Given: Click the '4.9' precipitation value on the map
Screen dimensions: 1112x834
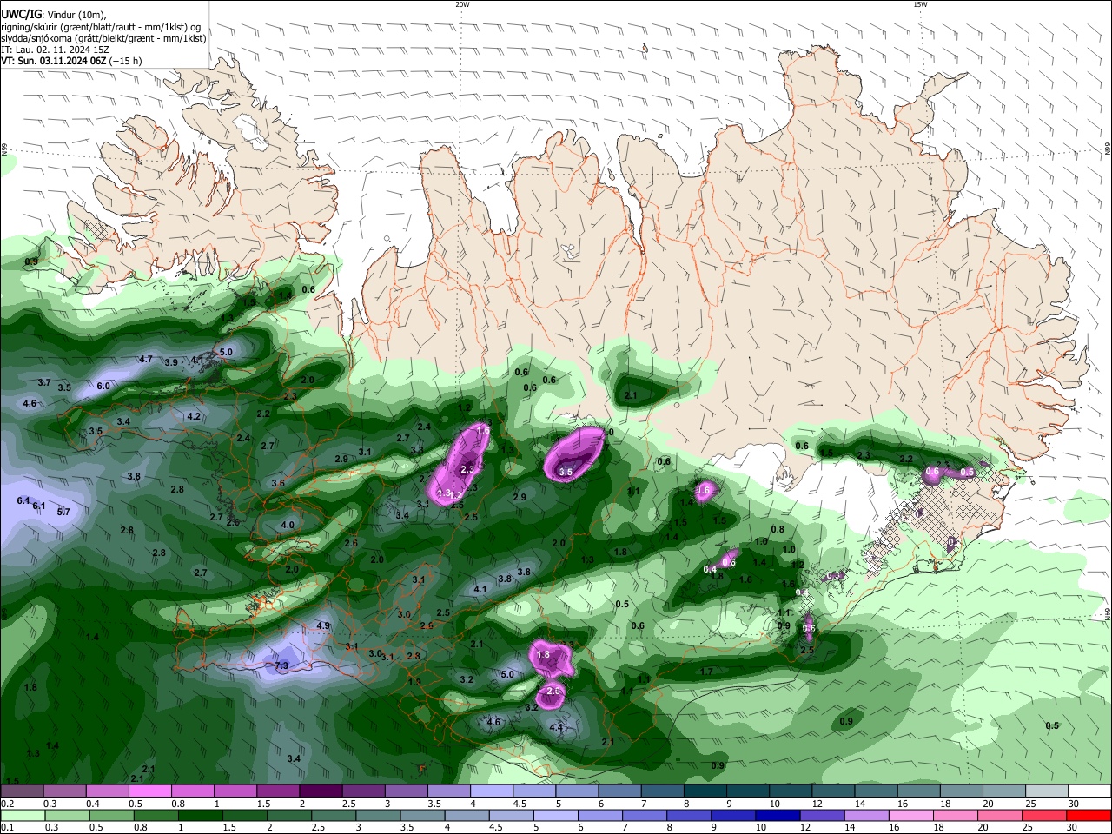Looking at the screenshot, I should 323,626.
